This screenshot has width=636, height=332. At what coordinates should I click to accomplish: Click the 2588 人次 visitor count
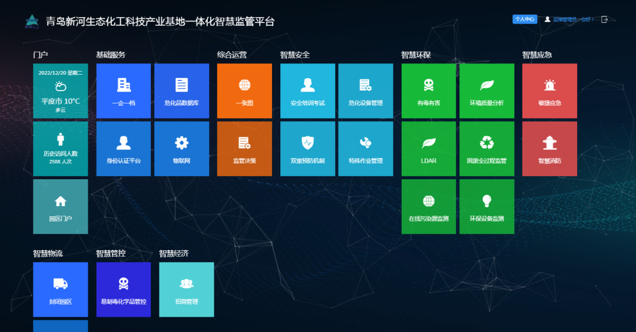(61, 162)
